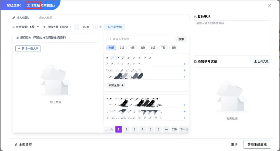
Task: Click the 其他要求 heading
Action: [204, 17]
